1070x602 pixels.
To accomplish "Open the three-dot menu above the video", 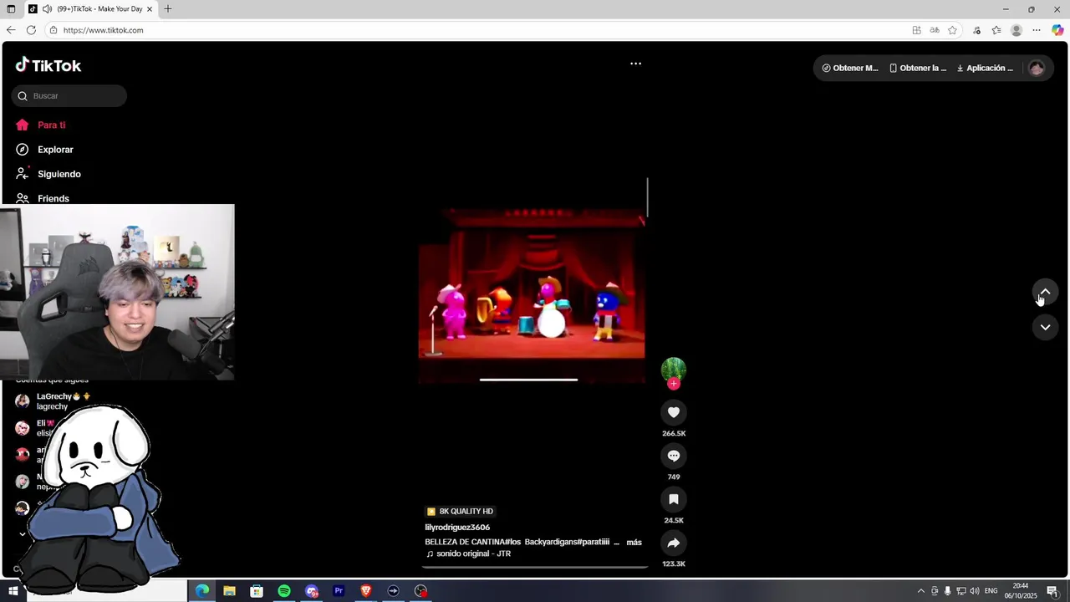I will [x=635, y=64].
